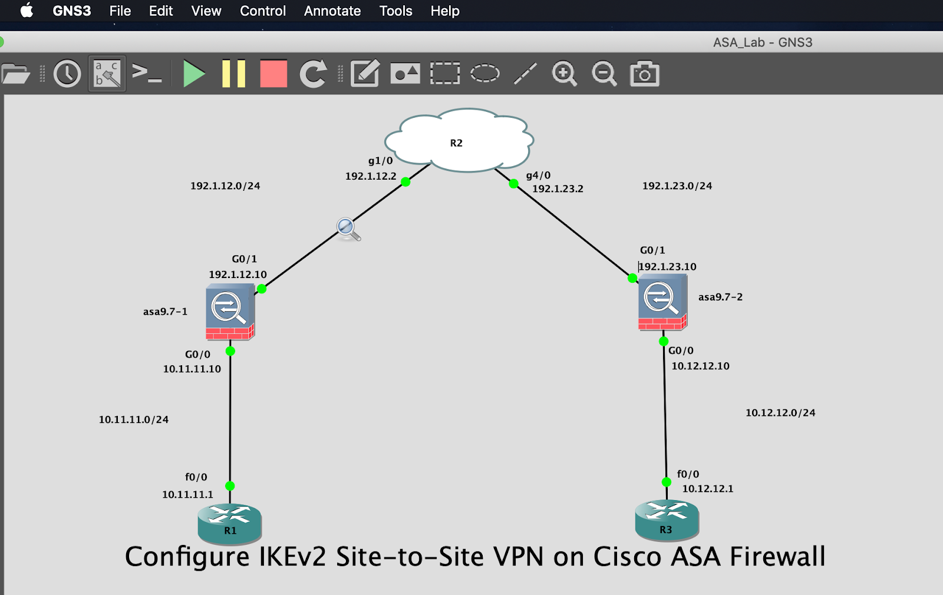Select the draw line tool

click(x=525, y=73)
